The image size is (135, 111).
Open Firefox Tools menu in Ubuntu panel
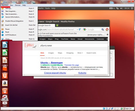click(x=47, y=8)
